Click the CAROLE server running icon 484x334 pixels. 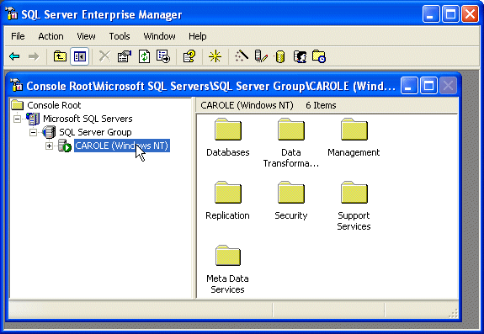[x=65, y=146]
